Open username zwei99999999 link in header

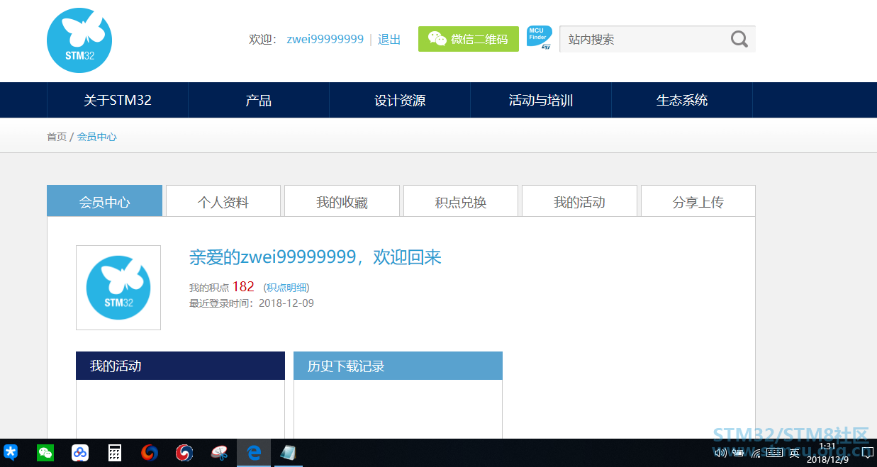click(325, 40)
